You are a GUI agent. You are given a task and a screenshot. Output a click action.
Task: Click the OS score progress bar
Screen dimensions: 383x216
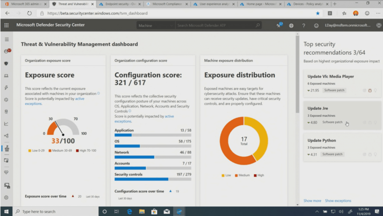[153, 146]
